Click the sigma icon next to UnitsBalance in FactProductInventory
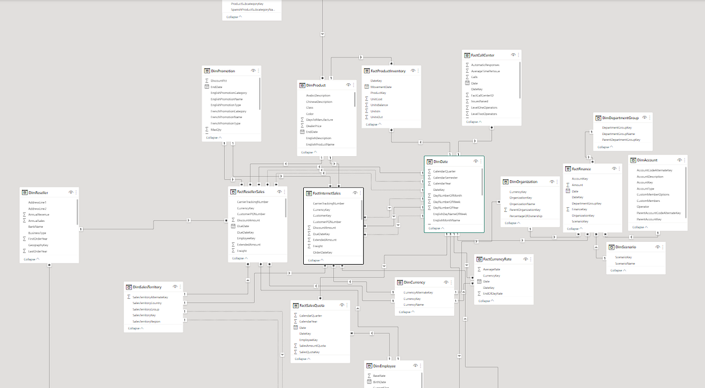Screen dimensions: 705x388 367,105
